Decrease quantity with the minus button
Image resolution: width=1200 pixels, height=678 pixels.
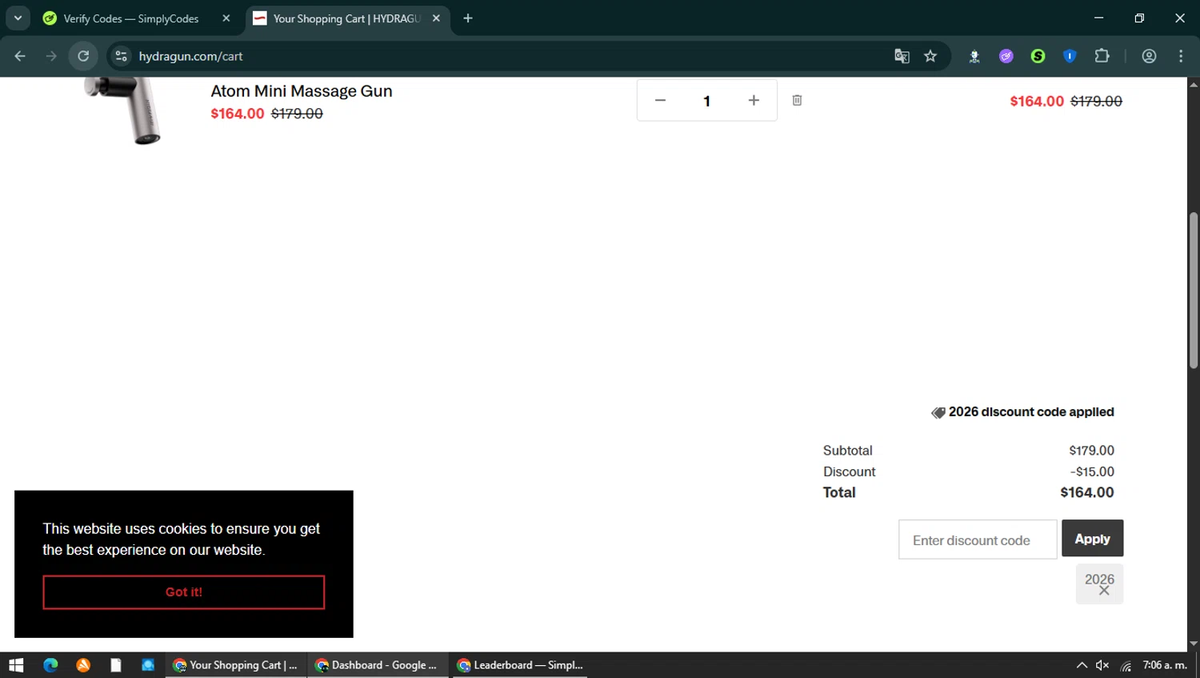[x=660, y=100]
